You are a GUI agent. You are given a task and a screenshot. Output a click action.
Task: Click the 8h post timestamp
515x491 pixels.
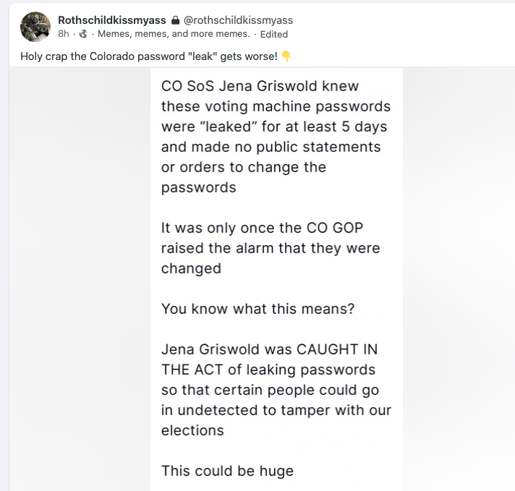64,34
